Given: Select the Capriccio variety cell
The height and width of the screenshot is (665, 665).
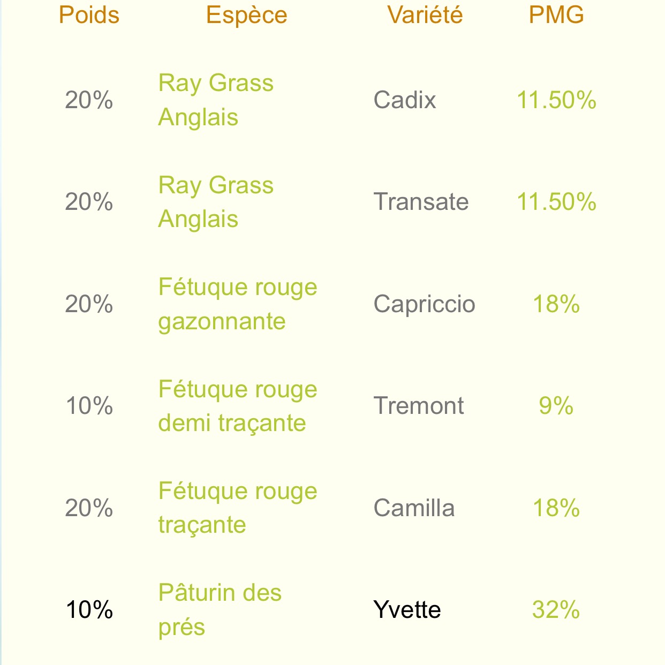Looking at the screenshot, I should tap(425, 304).
